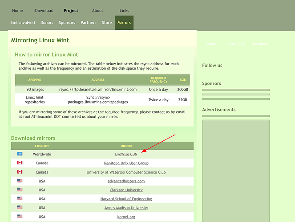Image resolution: width=295 pixels, height=222 pixels.
Task: Click the USA flag beside James Madison University
Action: tap(20, 207)
